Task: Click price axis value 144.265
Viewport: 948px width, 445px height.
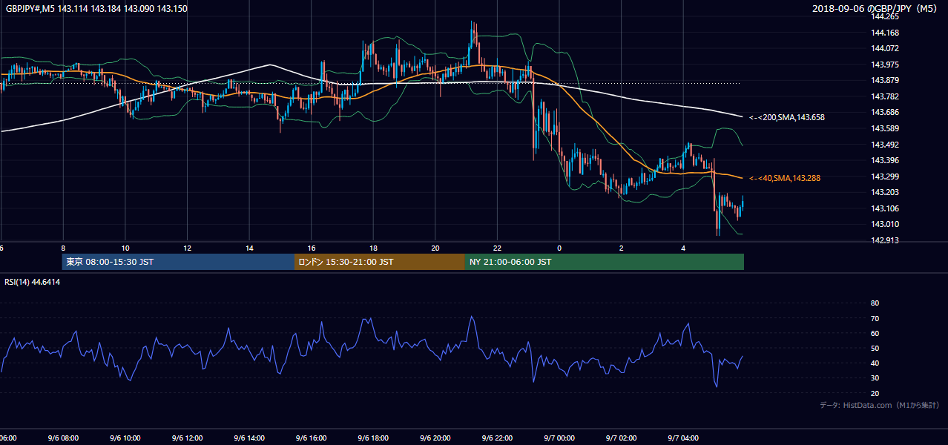Action: coord(885,16)
